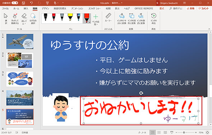
Task: Switch to Slide Sorter view icon
Action: pyautogui.click(x=159, y=132)
